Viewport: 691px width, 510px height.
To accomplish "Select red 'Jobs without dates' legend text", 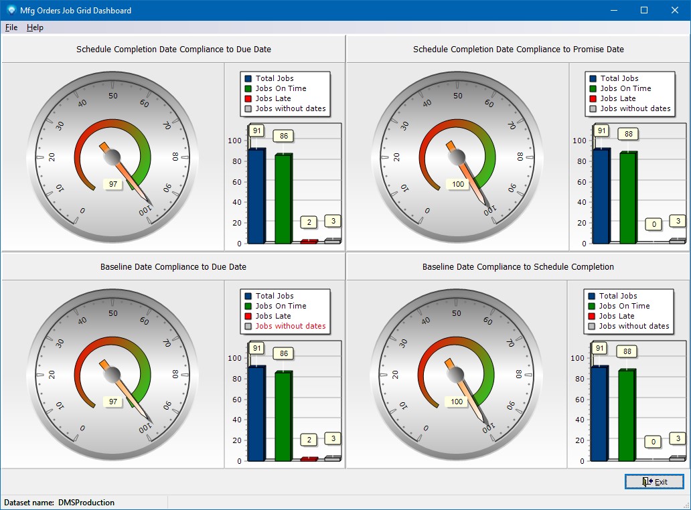I will pyautogui.click(x=291, y=326).
